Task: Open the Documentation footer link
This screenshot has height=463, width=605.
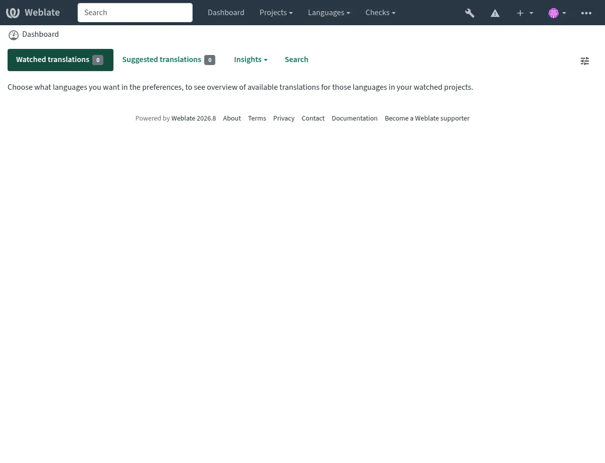Action: (x=354, y=119)
